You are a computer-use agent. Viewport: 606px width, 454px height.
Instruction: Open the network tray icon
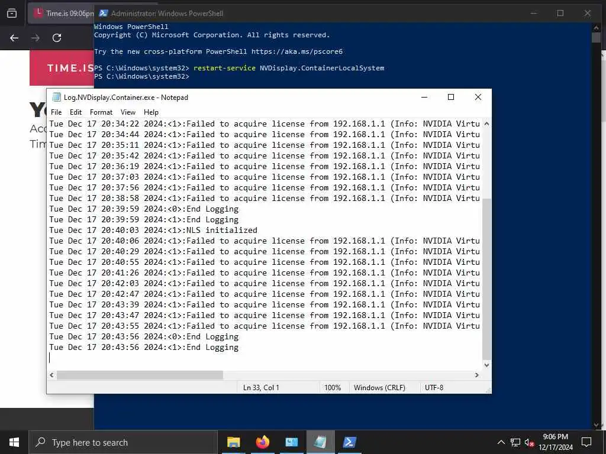coord(515,442)
